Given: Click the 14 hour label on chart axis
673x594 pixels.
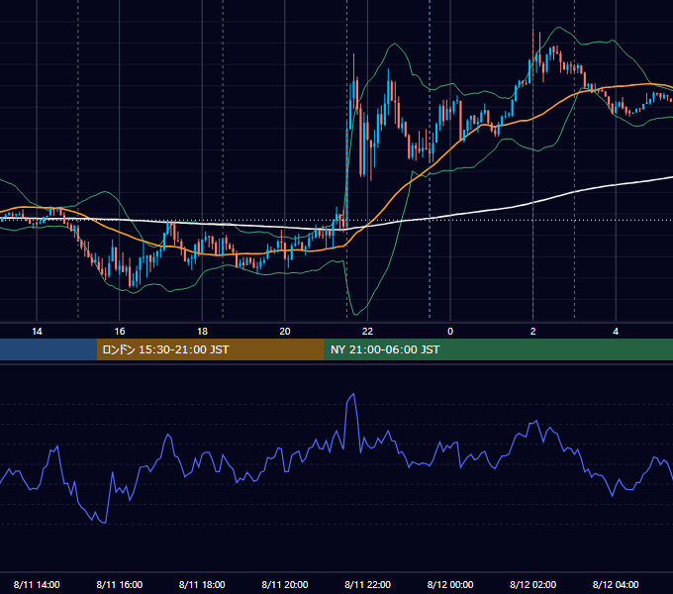Looking at the screenshot, I should tap(37, 332).
